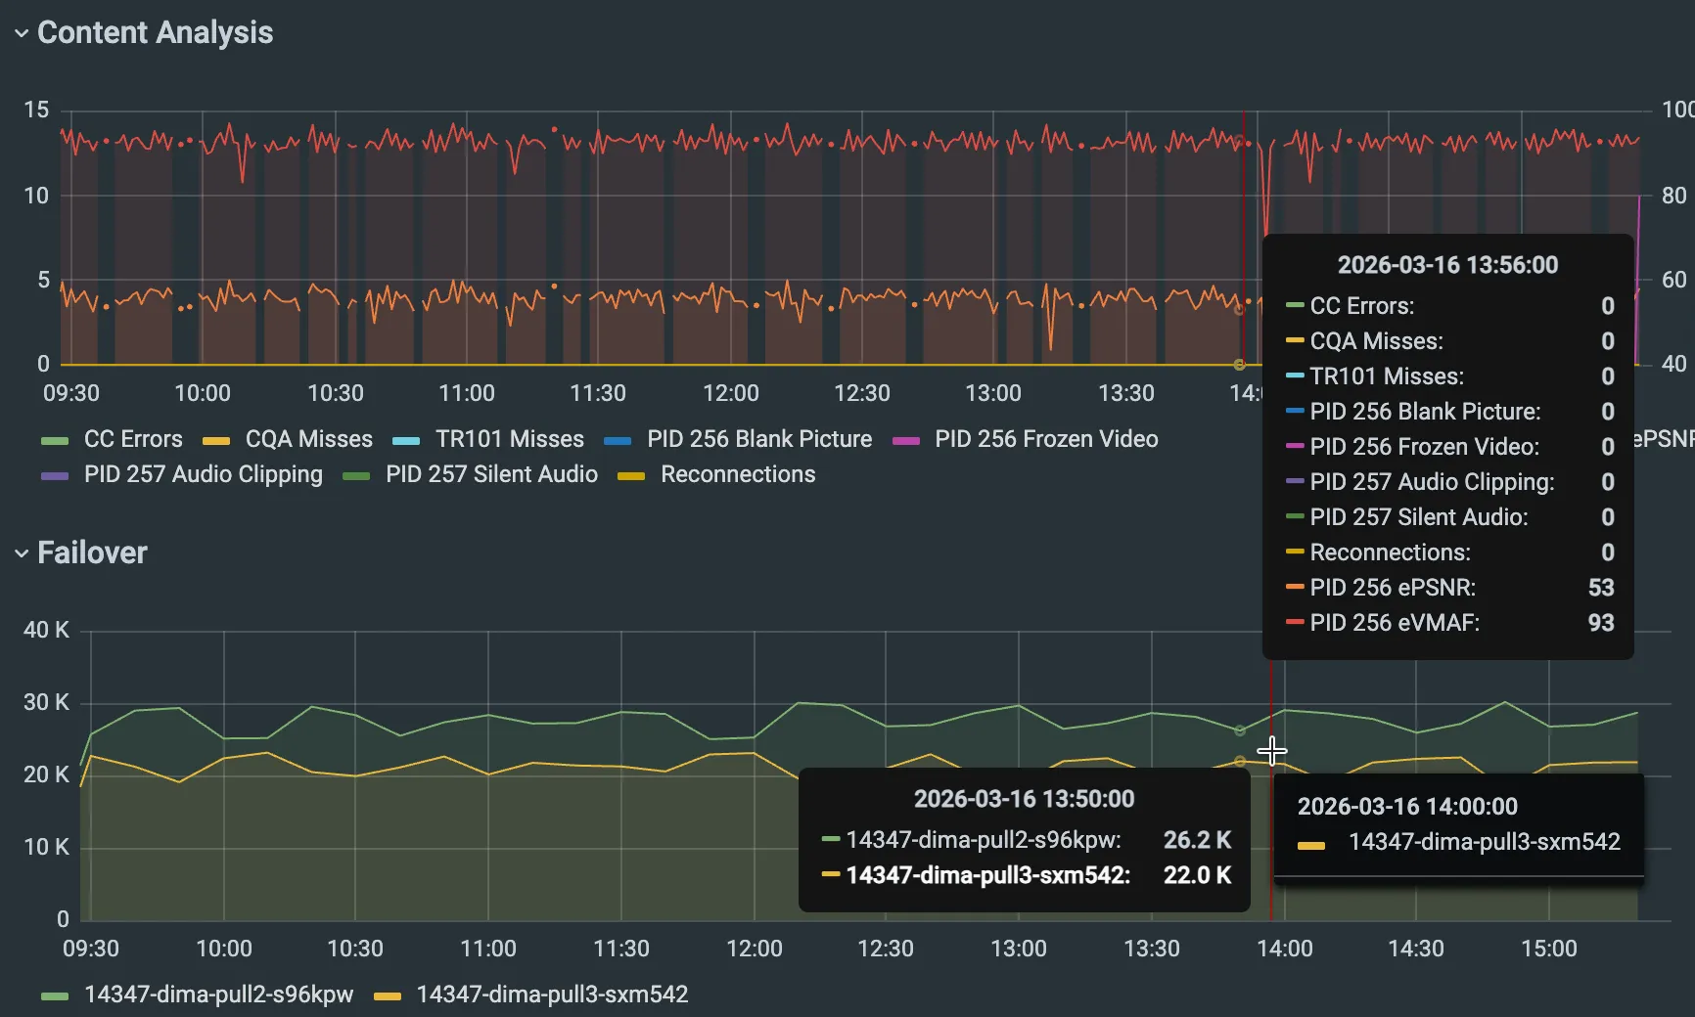Screen dimensions: 1695x1017
Task: Click the 14347-dima-pull2-s96kpw legend color swatch
Action: pos(55,996)
